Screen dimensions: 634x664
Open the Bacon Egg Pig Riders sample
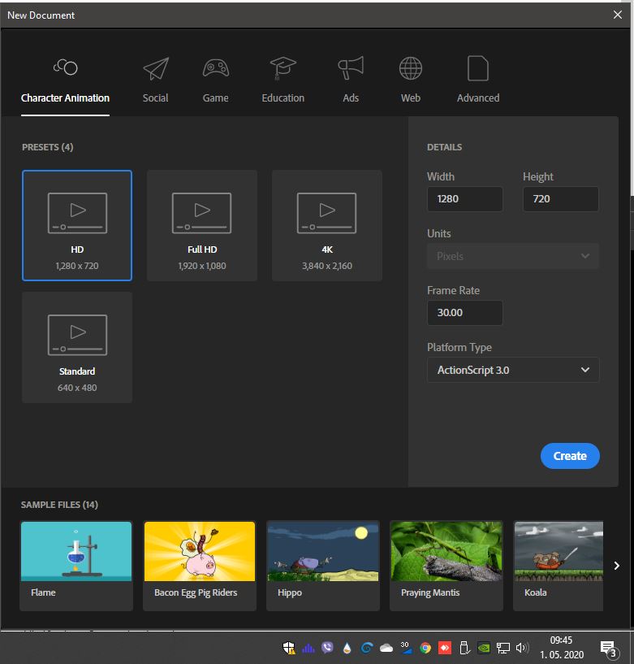(x=200, y=566)
